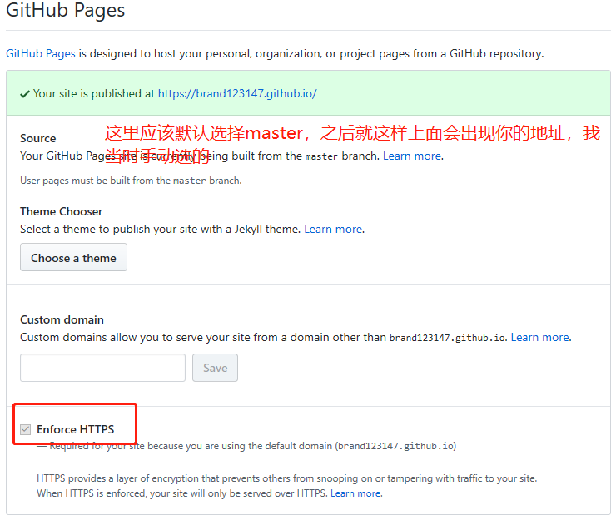The width and height of the screenshot is (616, 515).
Task: Click the Custom domain heading
Action: coord(62,319)
